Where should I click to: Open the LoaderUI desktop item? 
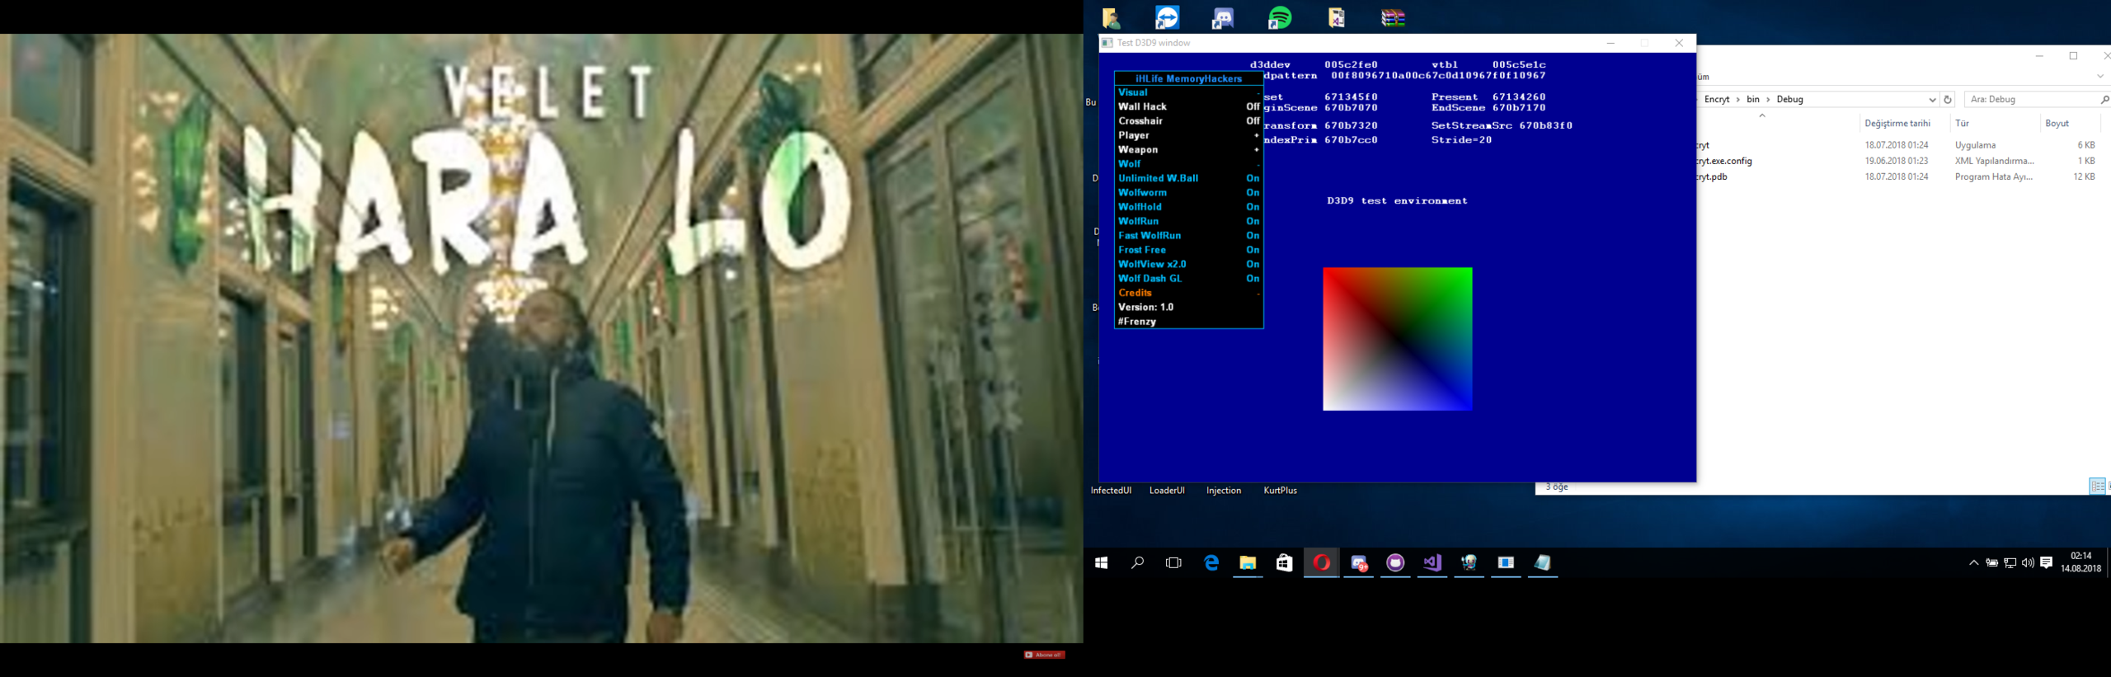tap(1167, 491)
